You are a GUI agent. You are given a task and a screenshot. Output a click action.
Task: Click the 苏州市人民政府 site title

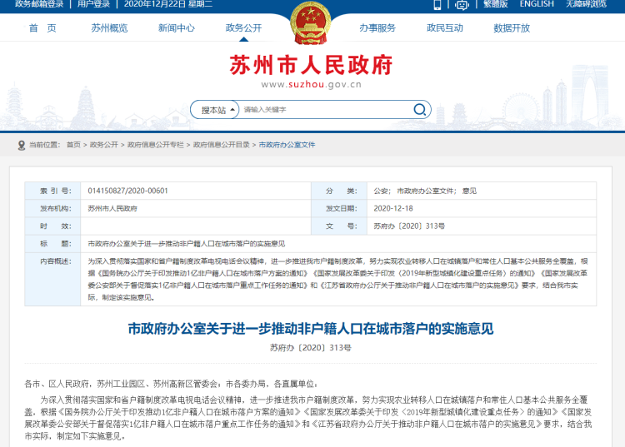[x=311, y=65]
